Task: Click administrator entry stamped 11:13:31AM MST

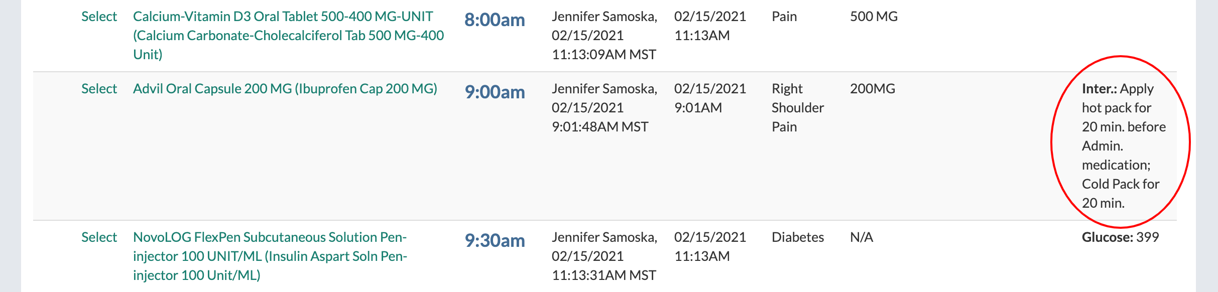Action: click(604, 256)
